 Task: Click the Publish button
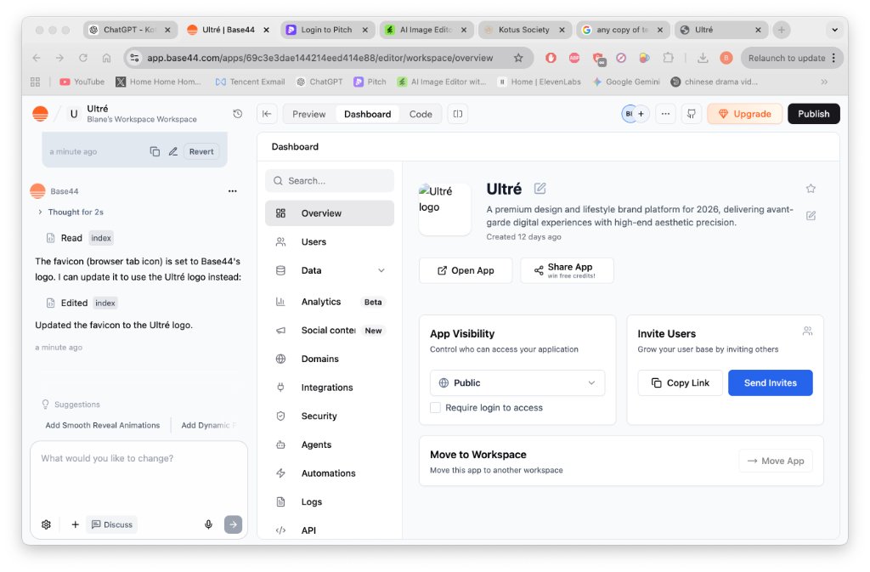(x=813, y=114)
